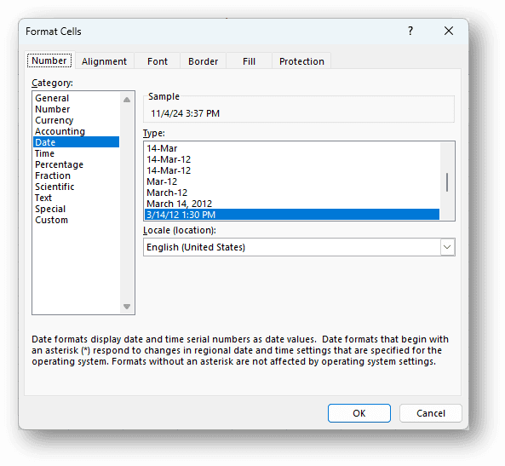Open the Border tab

203,61
